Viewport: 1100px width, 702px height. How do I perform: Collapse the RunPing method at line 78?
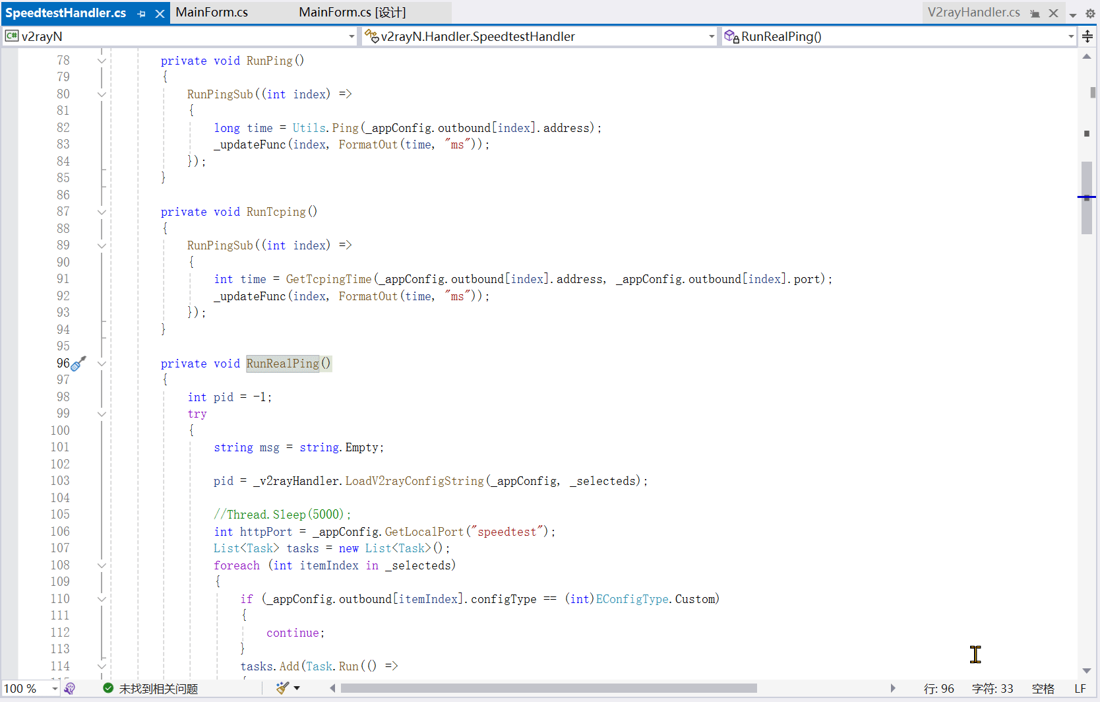coord(102,61)
